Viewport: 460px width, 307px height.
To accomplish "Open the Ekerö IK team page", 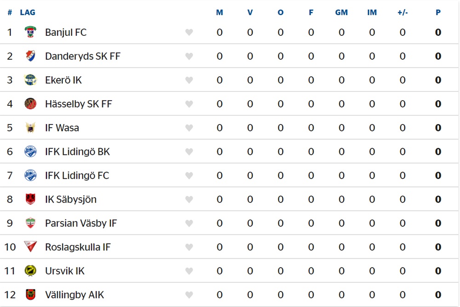I will [63, 80].
